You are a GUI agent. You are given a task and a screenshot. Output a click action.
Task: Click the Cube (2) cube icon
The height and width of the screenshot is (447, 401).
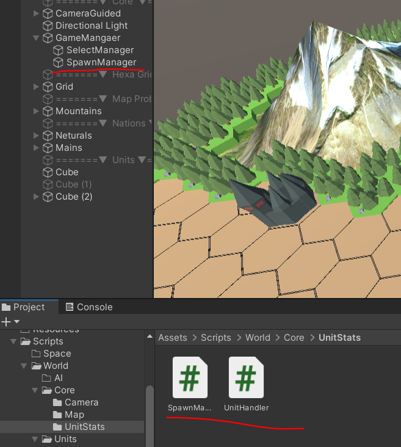(x=48, y=197)
